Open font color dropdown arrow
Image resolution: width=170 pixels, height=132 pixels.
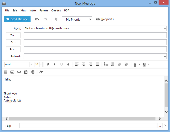(139, 64)
